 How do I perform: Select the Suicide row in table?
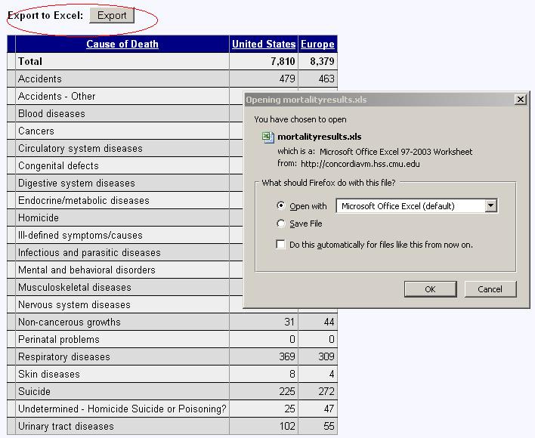coord(35,392)
